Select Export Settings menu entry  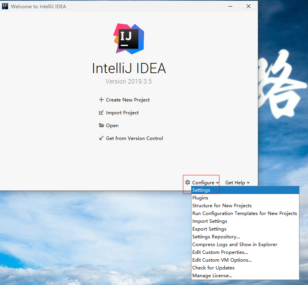pos(245,229)
